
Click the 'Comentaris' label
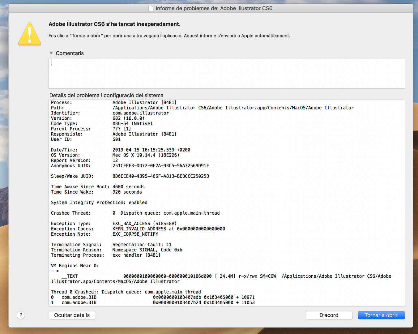pos(70,53)
